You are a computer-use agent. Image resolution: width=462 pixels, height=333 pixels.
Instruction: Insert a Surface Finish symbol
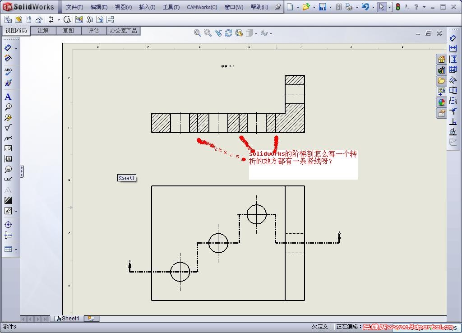click(x=8, y=128)
